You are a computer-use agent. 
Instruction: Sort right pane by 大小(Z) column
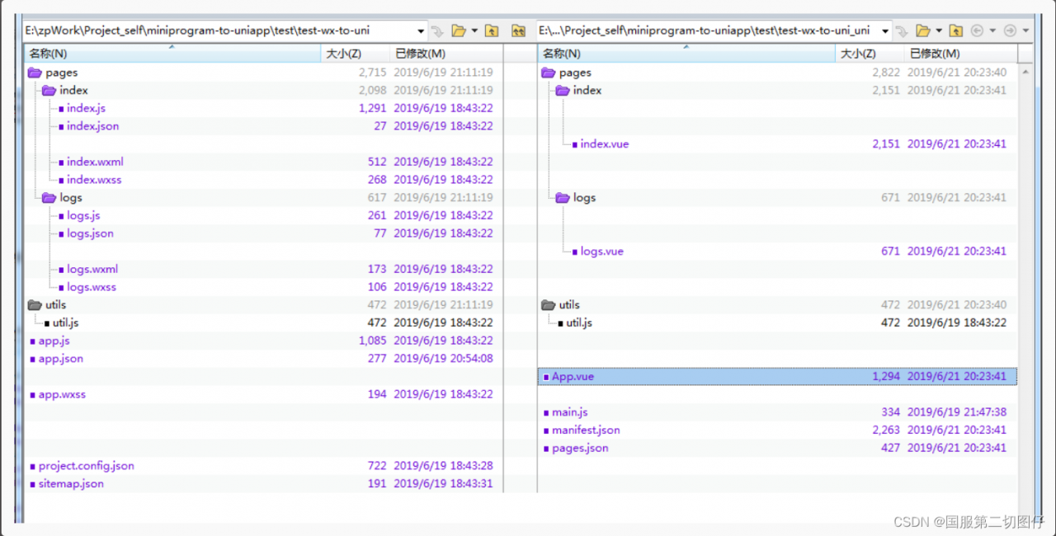click(x=869, y=54)
